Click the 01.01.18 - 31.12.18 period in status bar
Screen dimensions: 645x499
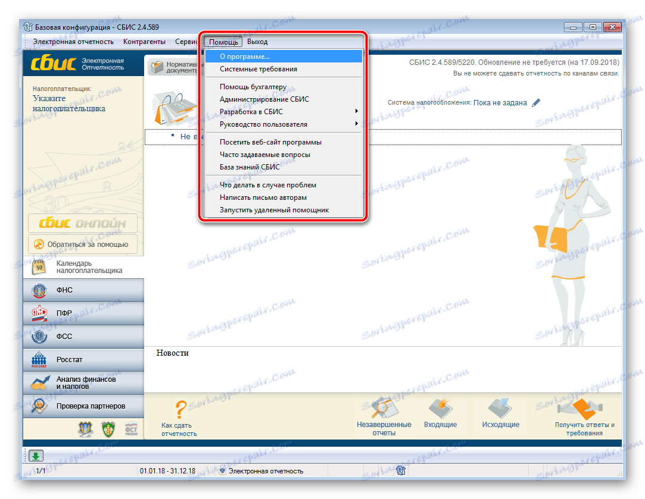tap(167, 471)
